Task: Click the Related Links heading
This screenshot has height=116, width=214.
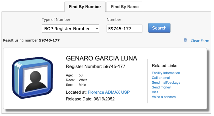Action: click(x=164, y=66)
